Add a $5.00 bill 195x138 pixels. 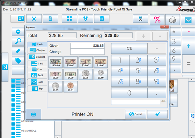pos(56,74)
